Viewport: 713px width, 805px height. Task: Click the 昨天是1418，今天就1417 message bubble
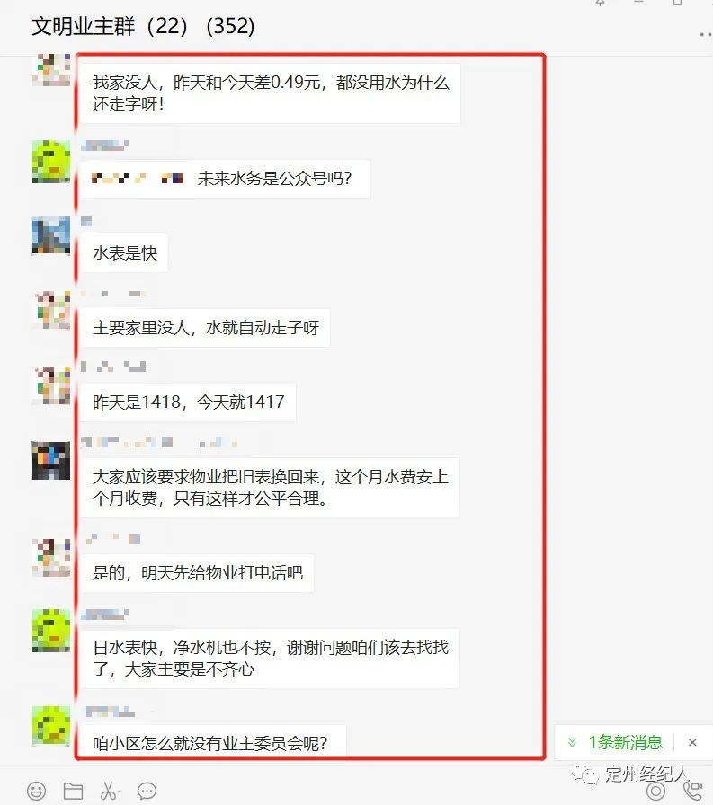click(188, 402)
